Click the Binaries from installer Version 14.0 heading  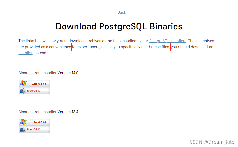pos(48,73)
